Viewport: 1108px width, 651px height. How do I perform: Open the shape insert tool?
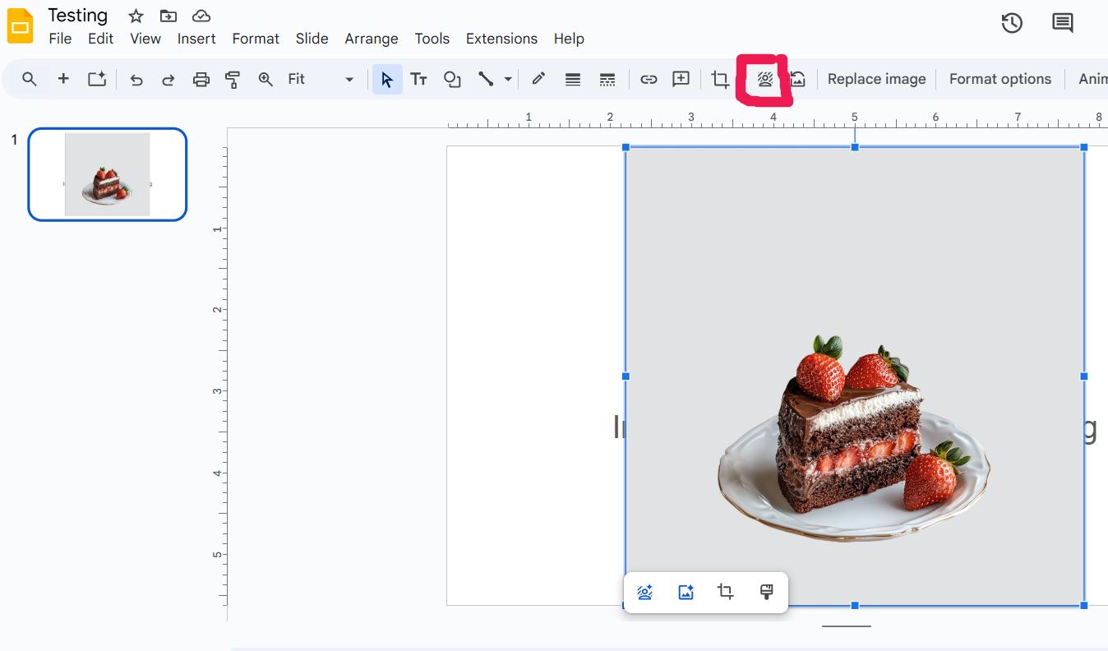452,79
